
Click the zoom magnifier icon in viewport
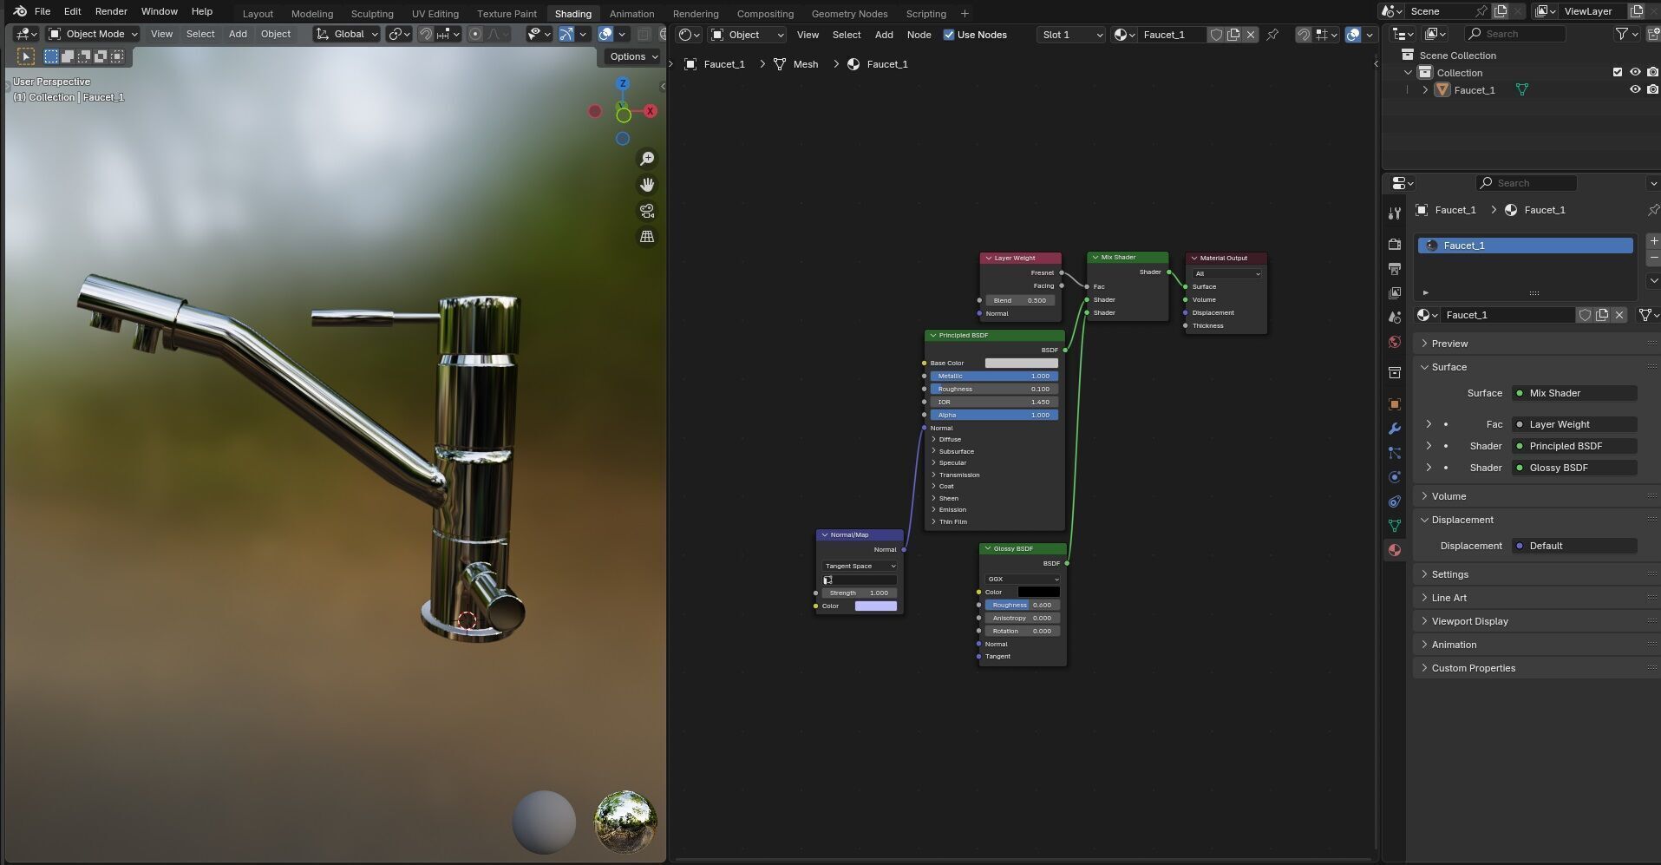click(x=647, y=159)
